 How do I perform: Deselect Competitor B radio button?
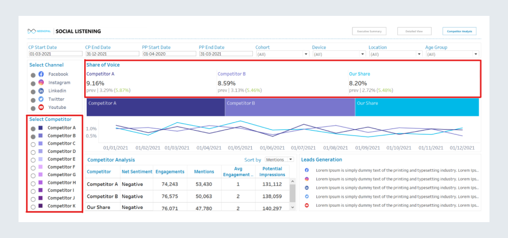[33, 136]
